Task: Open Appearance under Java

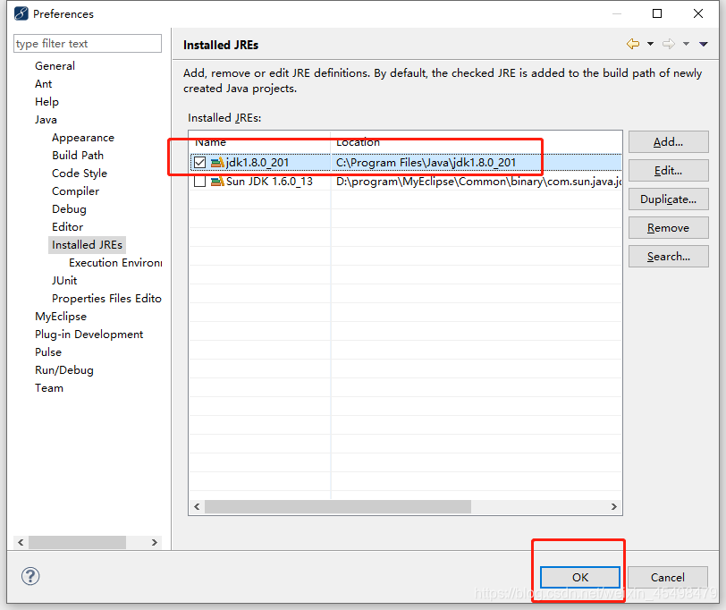Action: click(83, 138)
